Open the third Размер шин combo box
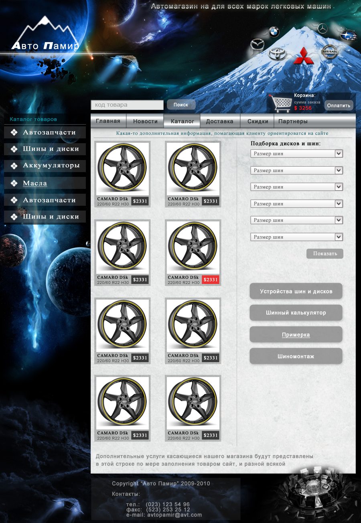 click(x=296, y=187)
